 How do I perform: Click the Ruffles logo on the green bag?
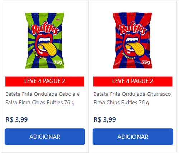click(45, 28)
